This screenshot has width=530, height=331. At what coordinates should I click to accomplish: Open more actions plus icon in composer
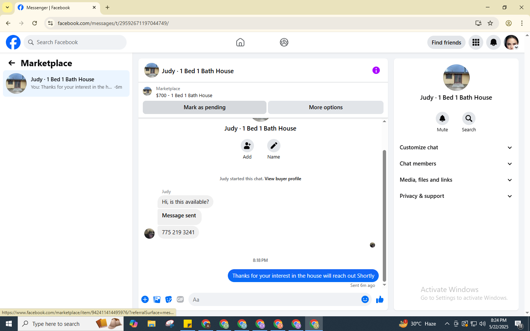145,299
